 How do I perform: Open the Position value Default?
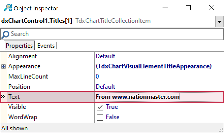coord(105,87)
